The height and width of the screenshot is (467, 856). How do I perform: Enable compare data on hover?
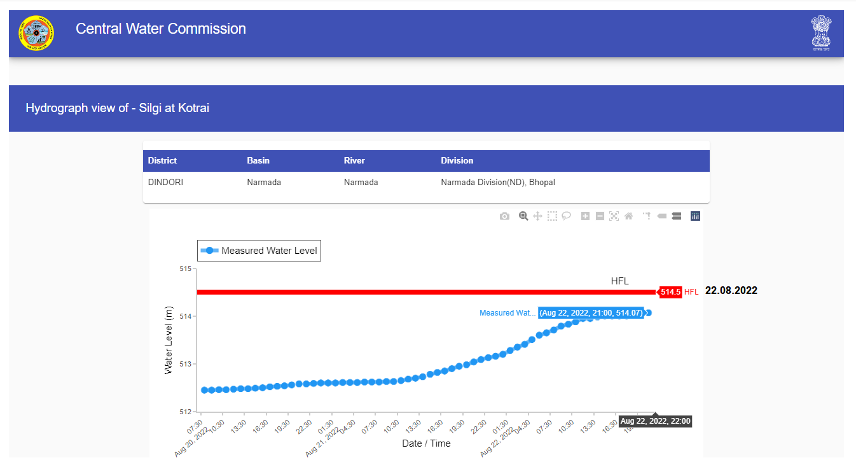pyautogui.click(x=677, y=216)
